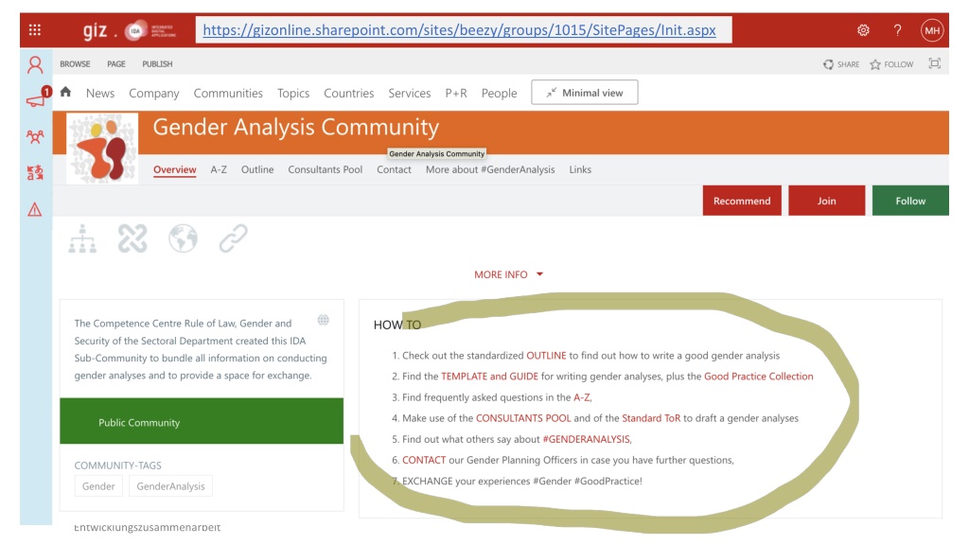Viewport: 969px width, 545px height.
Task: Expand the MORE INFO dropdown
Action: [508, 274]
